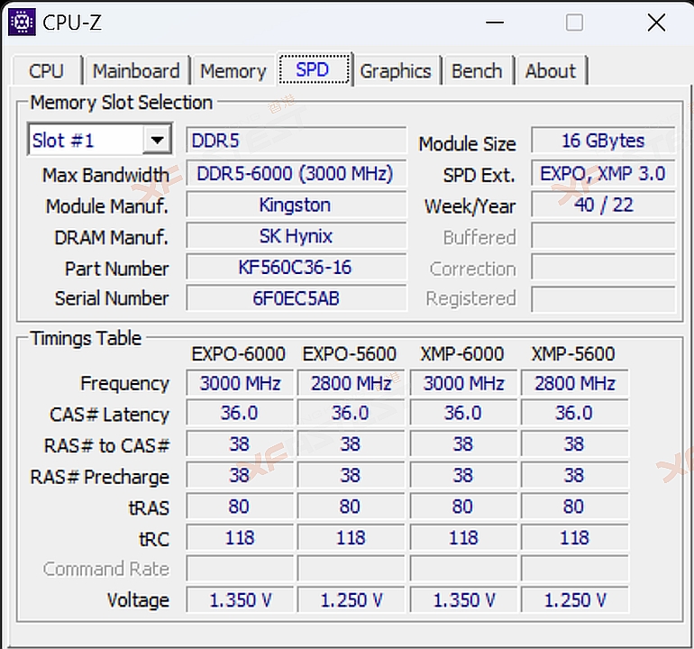Select the SPD tab
Viewport: 694px width, 649px height.
tap(314, 69)
